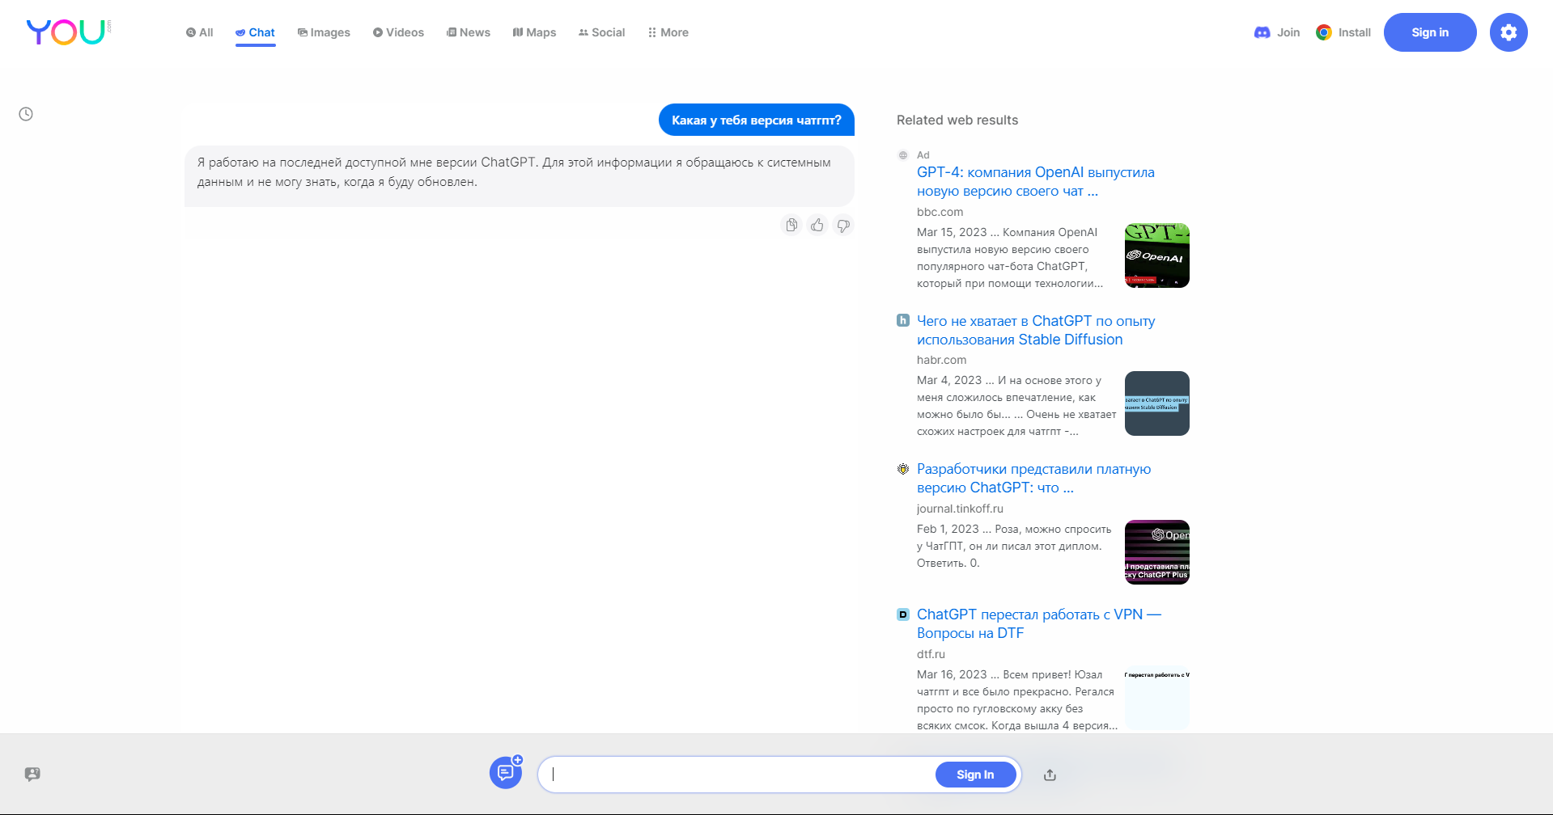This screenshot has height=815, width=1553.
Task: Click the BBC GPT-4 OpenAI thumbnail
Action: coord(1157,255)
